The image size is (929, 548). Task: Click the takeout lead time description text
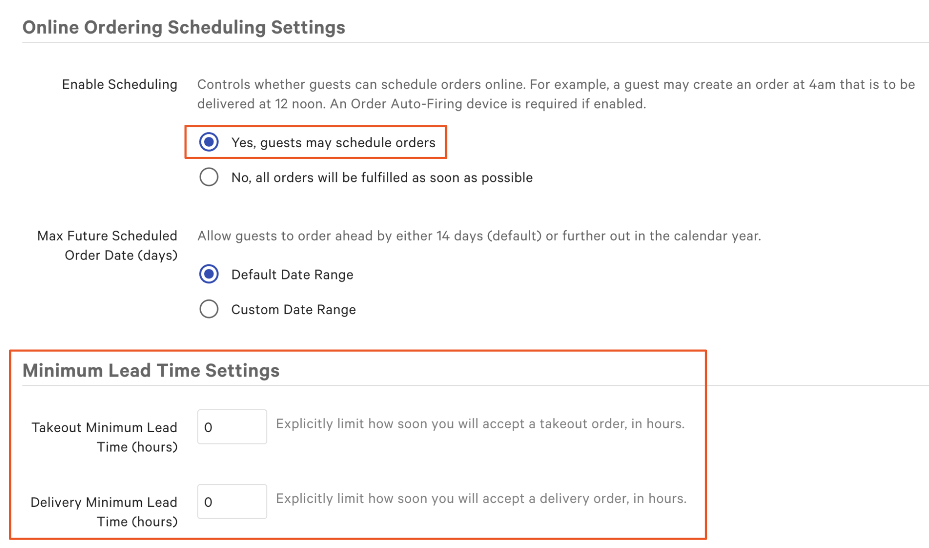pos(480,424)
